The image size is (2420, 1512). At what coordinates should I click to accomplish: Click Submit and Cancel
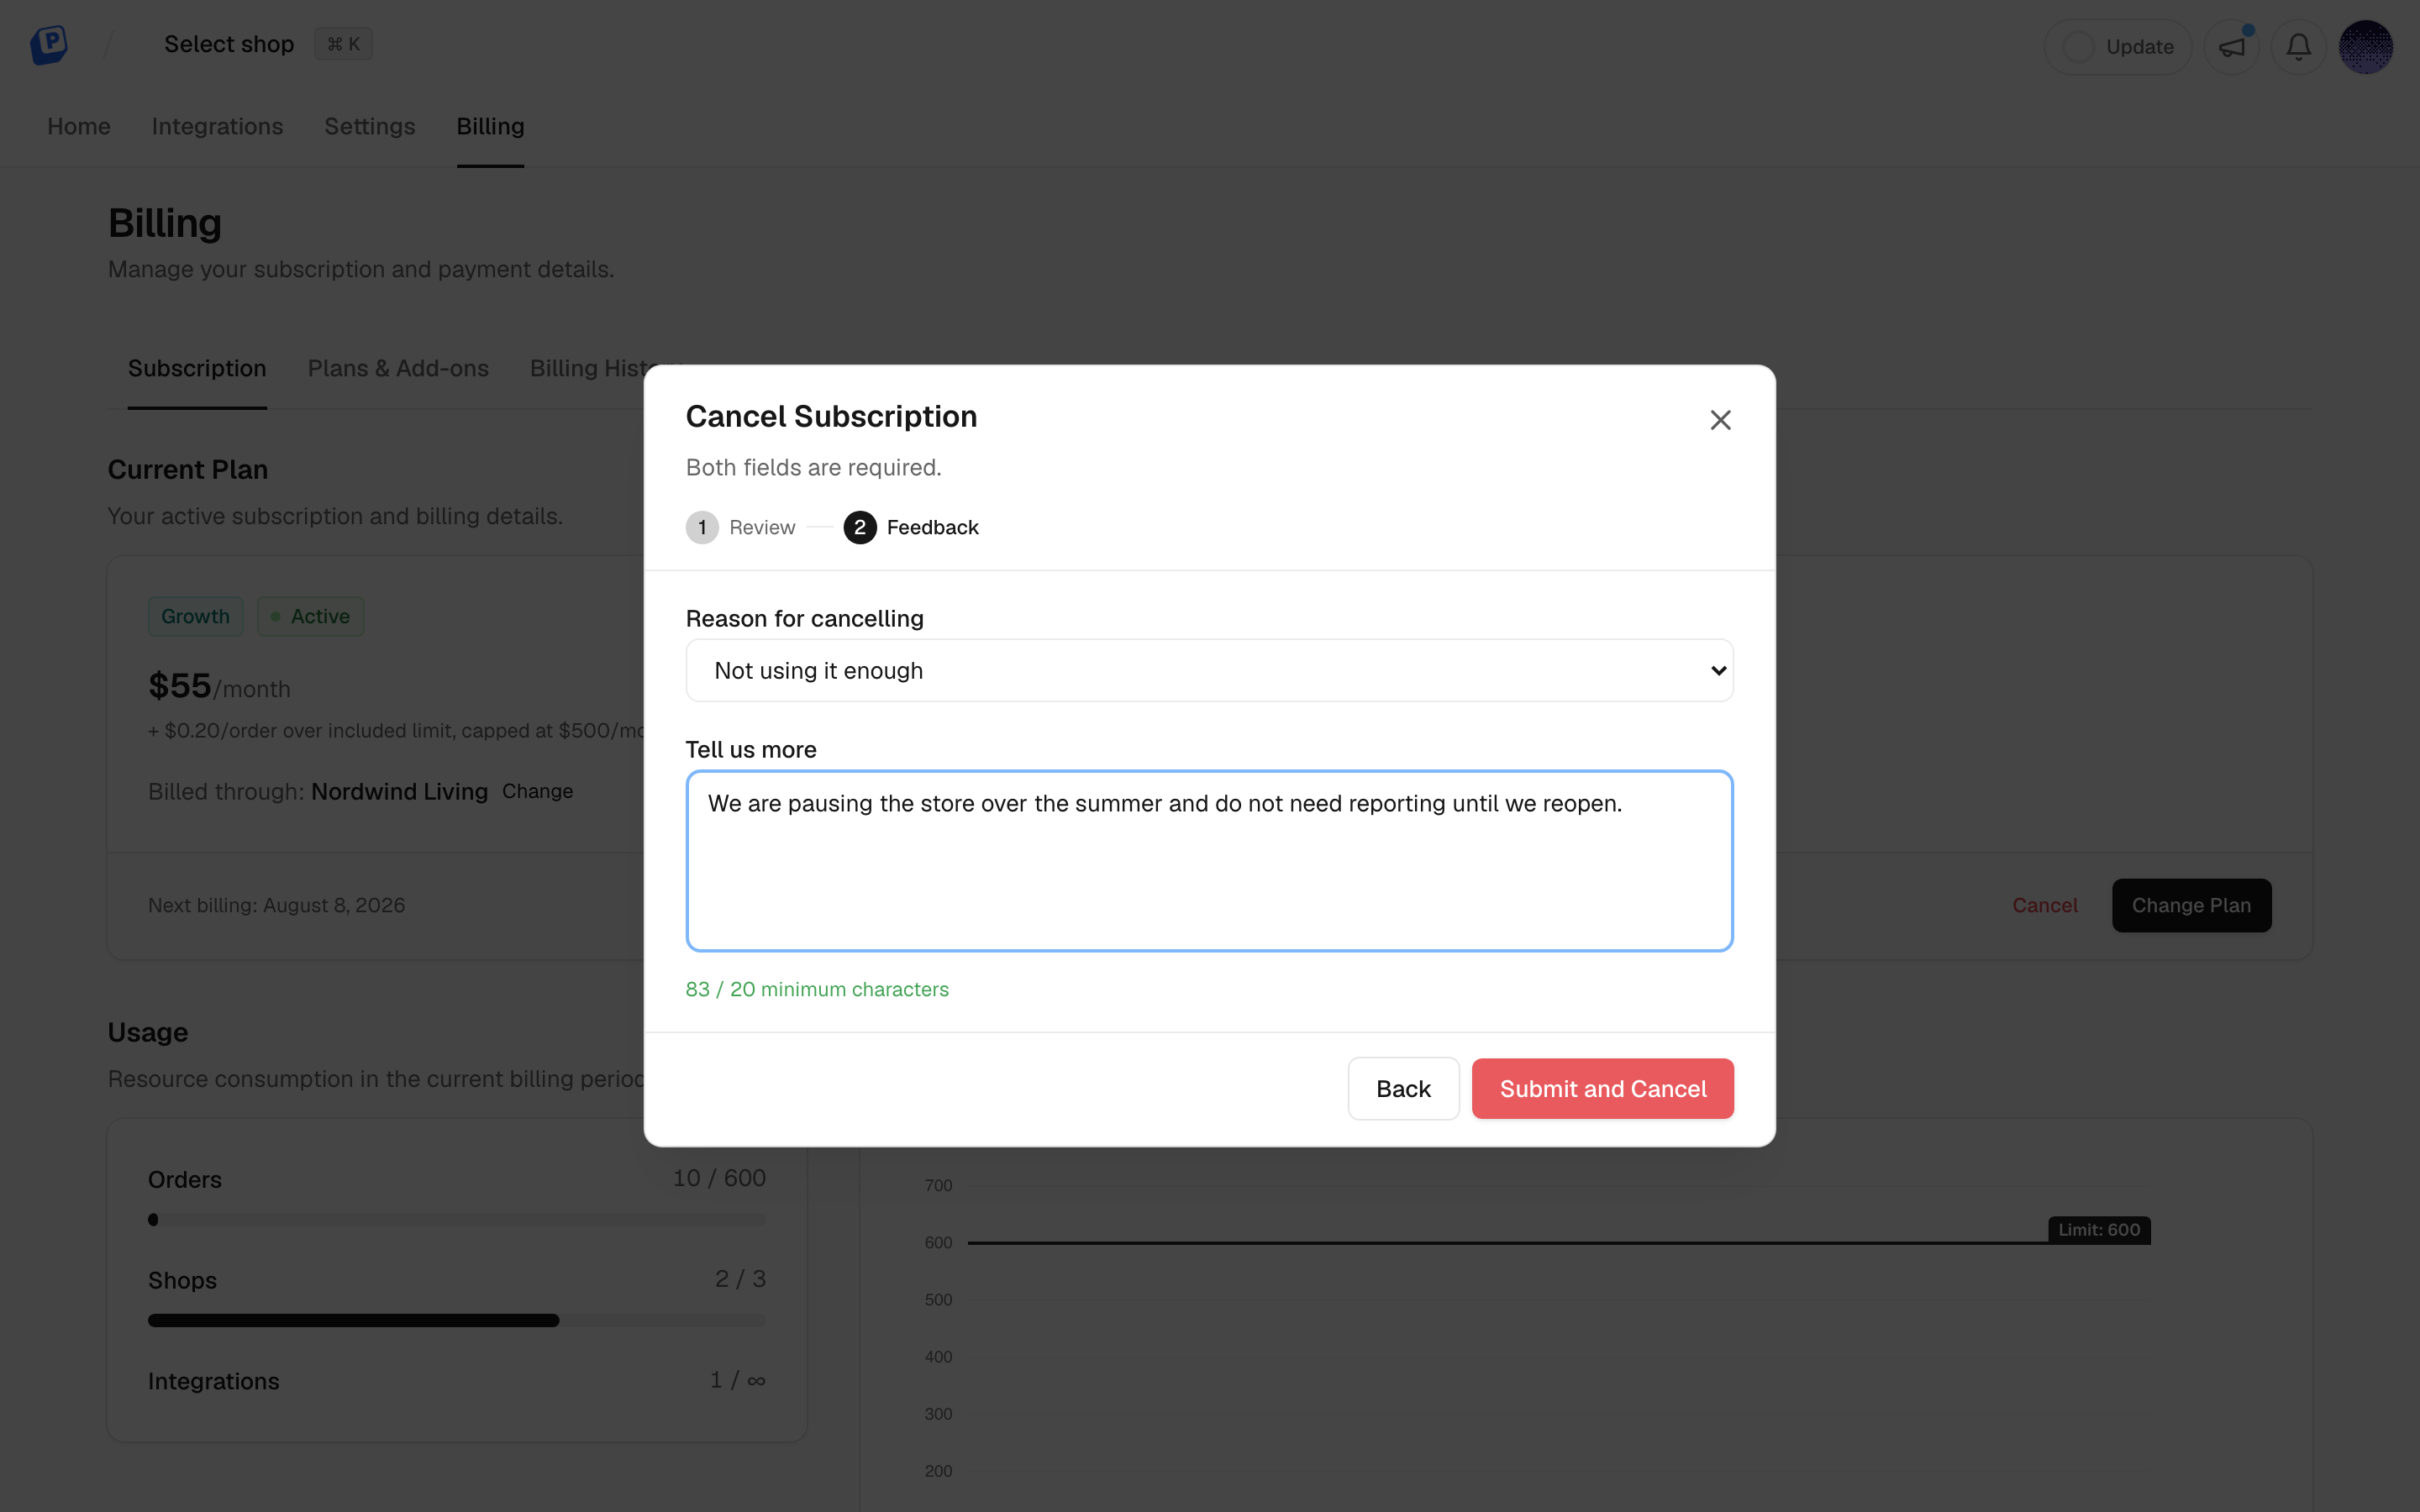pos(1602,1088)
